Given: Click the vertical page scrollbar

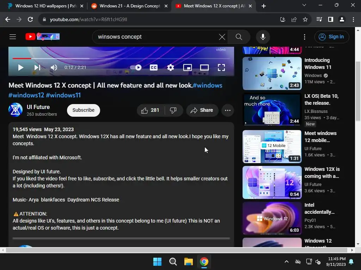Looking at the screenshot, I should (358, 91).
